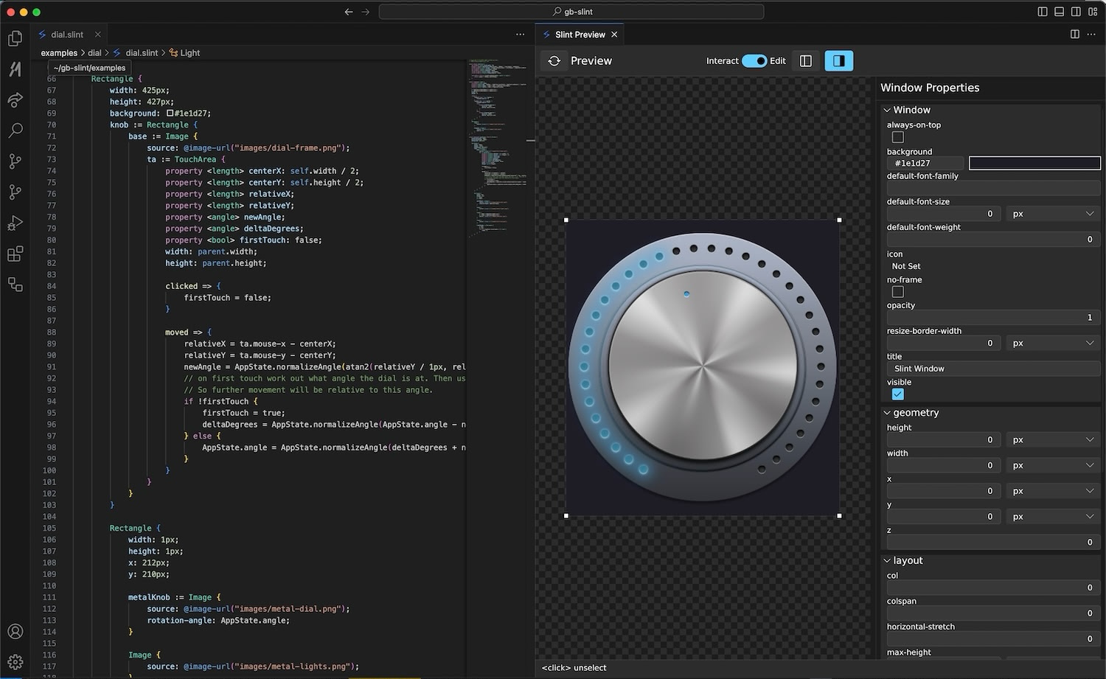Switch to the dial.slint editor tab
1106x679 pixels.
(x=66, y=35)
